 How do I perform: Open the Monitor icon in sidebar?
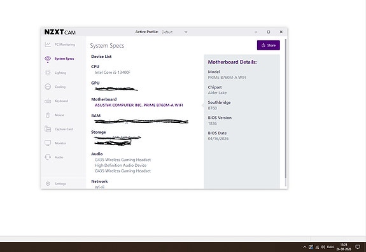coord(48,143)
